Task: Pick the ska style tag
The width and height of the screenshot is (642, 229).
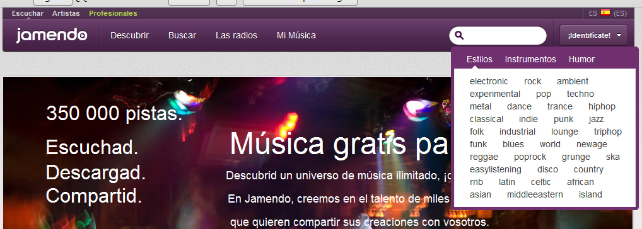Action: [x=613, y=157]
